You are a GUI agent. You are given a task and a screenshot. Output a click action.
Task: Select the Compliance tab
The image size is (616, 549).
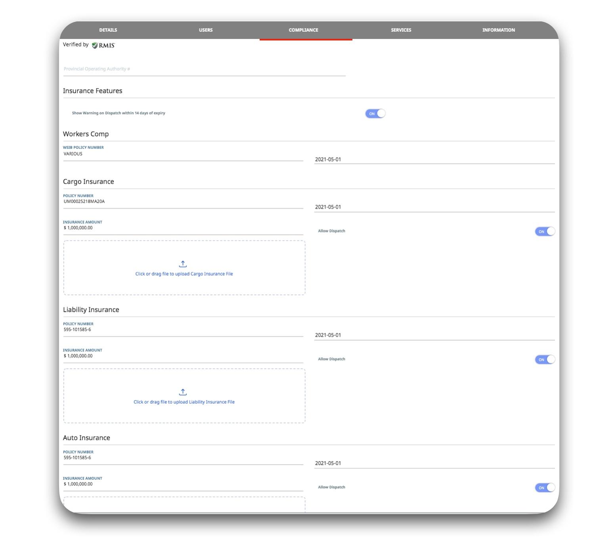tap(303, 30)
